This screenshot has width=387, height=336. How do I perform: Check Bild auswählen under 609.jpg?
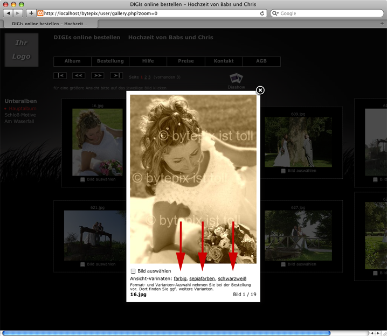[x=283, y=171]
